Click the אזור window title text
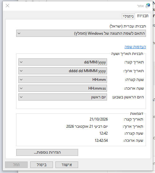Viewport: 155px width, 173px height. (140, 6)
